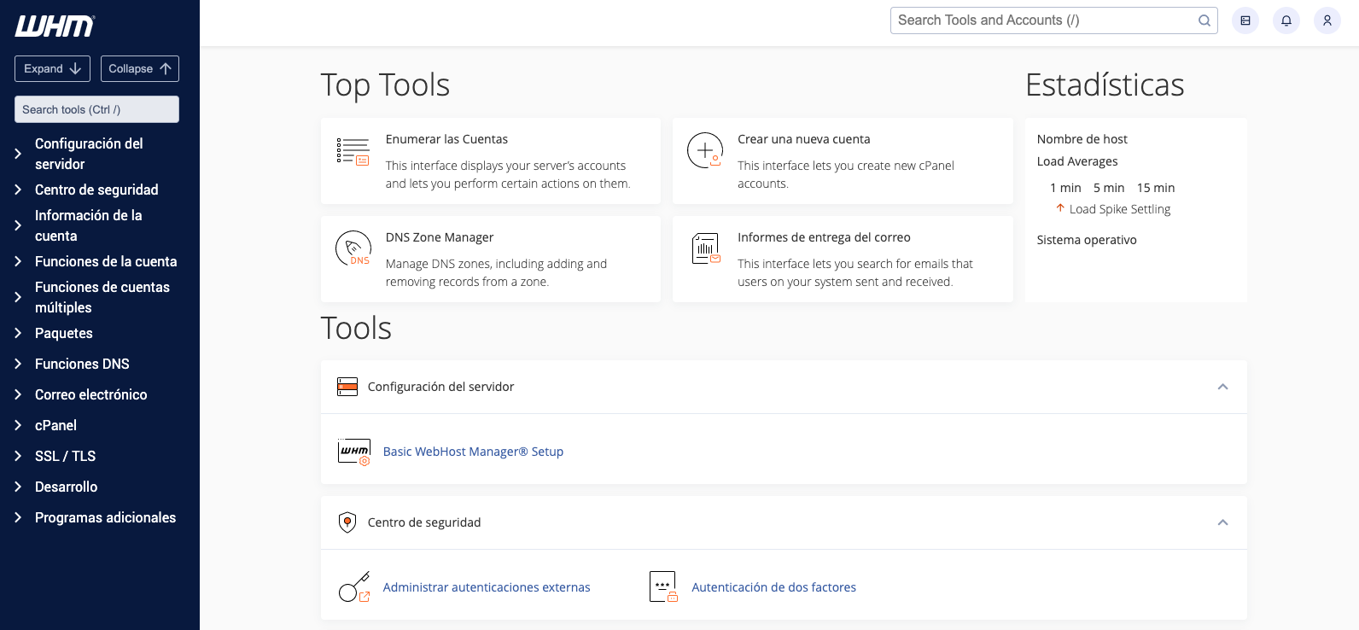This screenshot has width=1359, height=630.
Task: Click the Configuración del servidor section icon
Action: pos(347,387)
